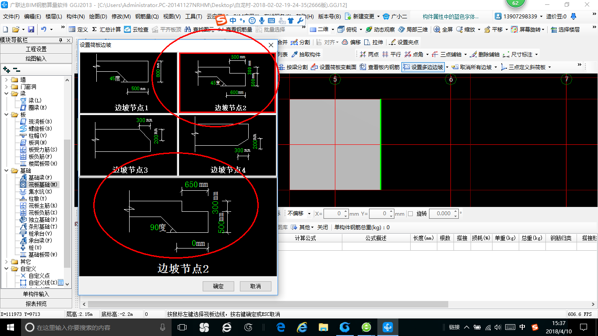Screen dimensions: 598x336
Task: Click 取消 button in slope dialog
Action: pyautogui.click(x=256, y=286)
